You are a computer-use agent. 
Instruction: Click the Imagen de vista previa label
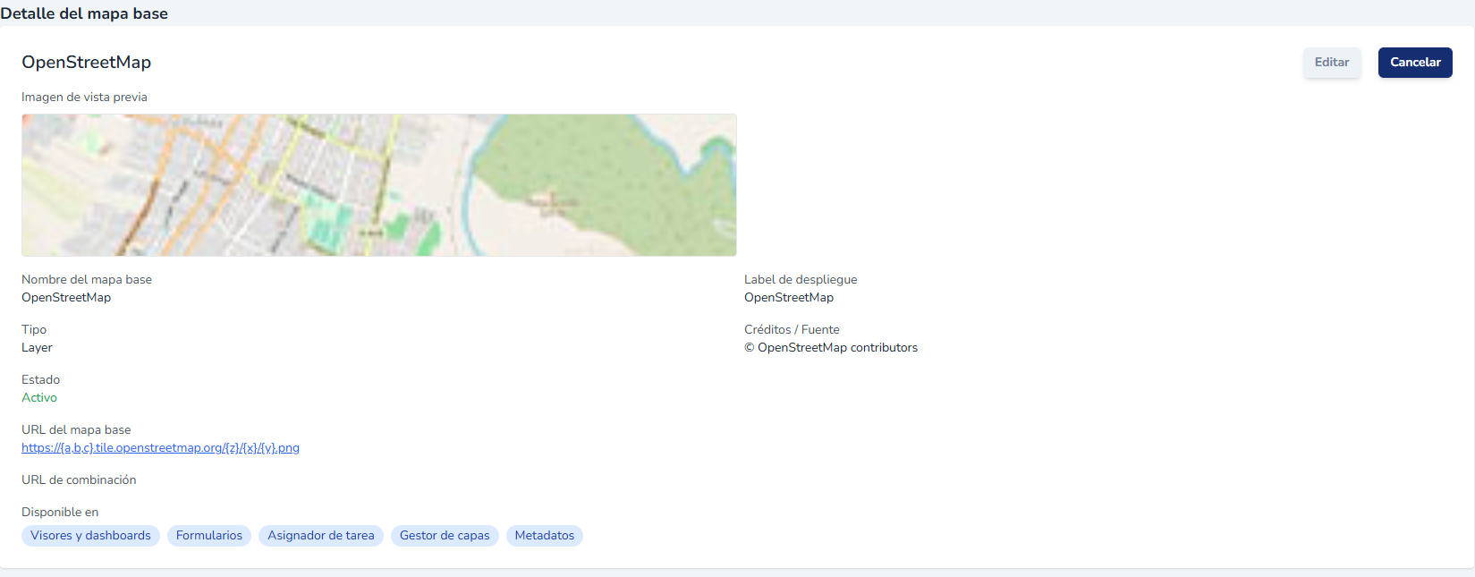click(x=84, y=98)
